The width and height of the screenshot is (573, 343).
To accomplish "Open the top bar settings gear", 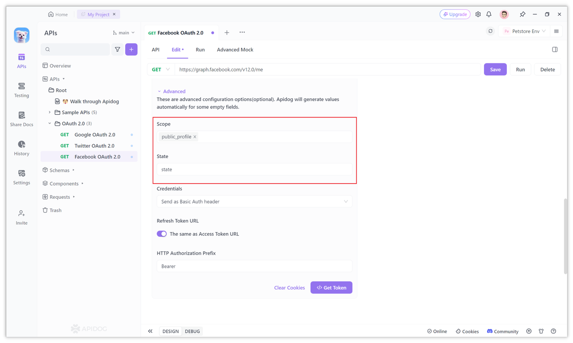I will (x=478, y=14).
